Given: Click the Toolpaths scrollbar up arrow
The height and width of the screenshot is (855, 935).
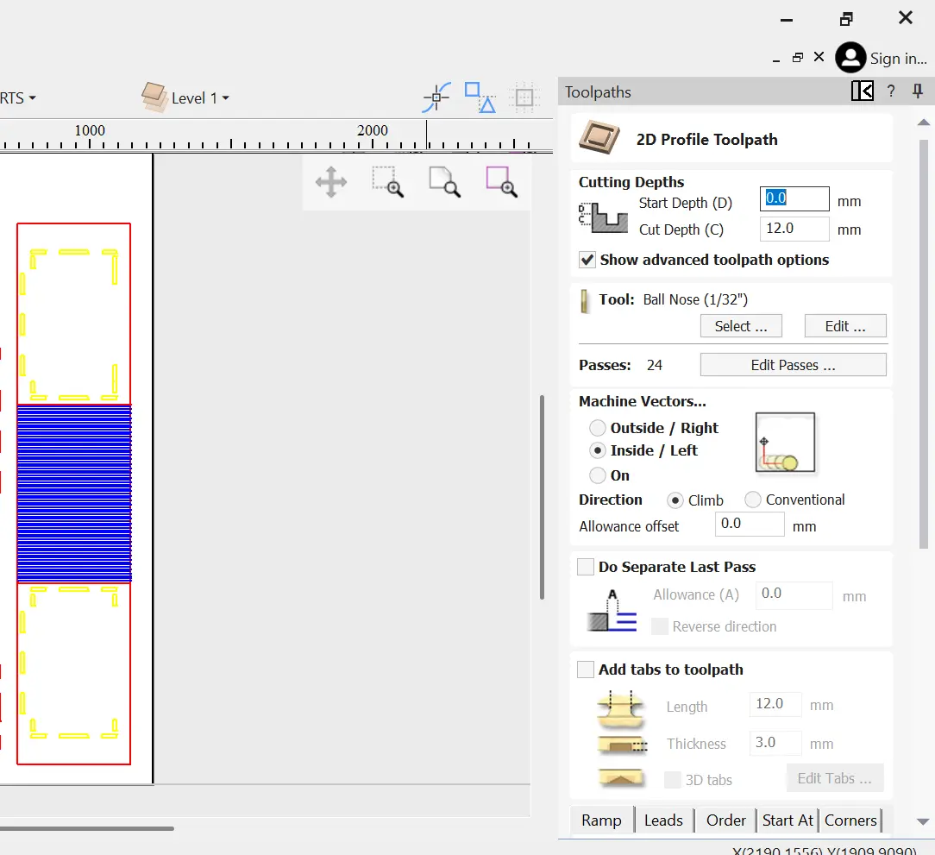Looking at the screenshot, I should pos(923,123).
